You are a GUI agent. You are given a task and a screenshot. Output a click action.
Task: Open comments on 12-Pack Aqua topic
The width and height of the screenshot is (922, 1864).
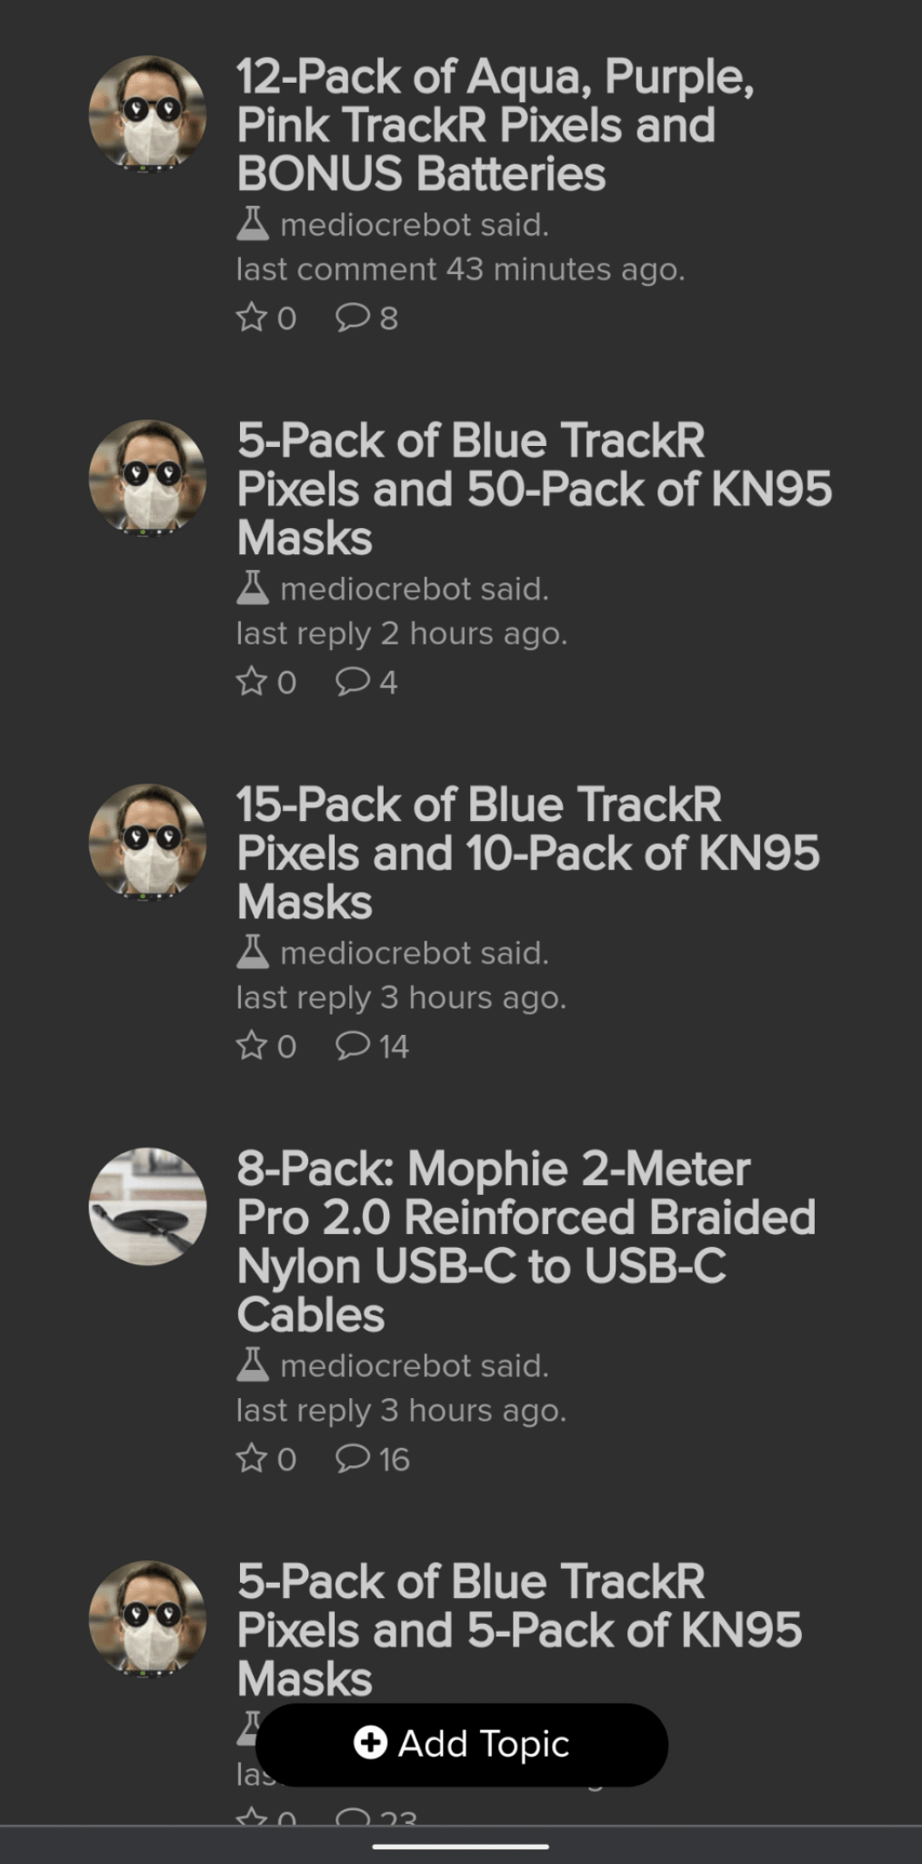(x=353, y=318)
